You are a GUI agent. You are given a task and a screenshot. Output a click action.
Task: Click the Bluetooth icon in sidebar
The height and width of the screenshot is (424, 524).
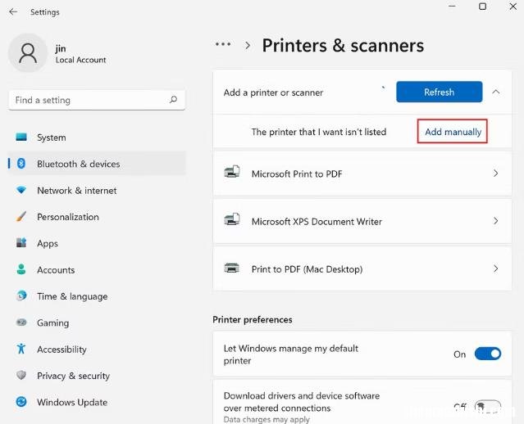pyautogui.click(x=21, y=164)
